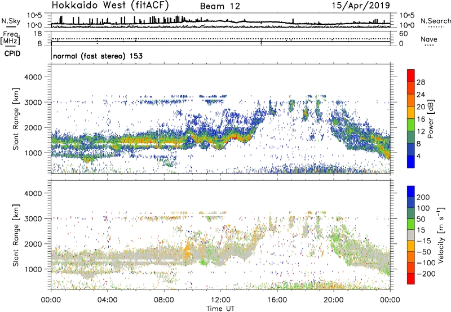The height and width of the screenshot is (312, 451).
Task: Click 'Slant Range [km]' label of velocity panel
Action: pyautogui.click(x=16, y=235)
